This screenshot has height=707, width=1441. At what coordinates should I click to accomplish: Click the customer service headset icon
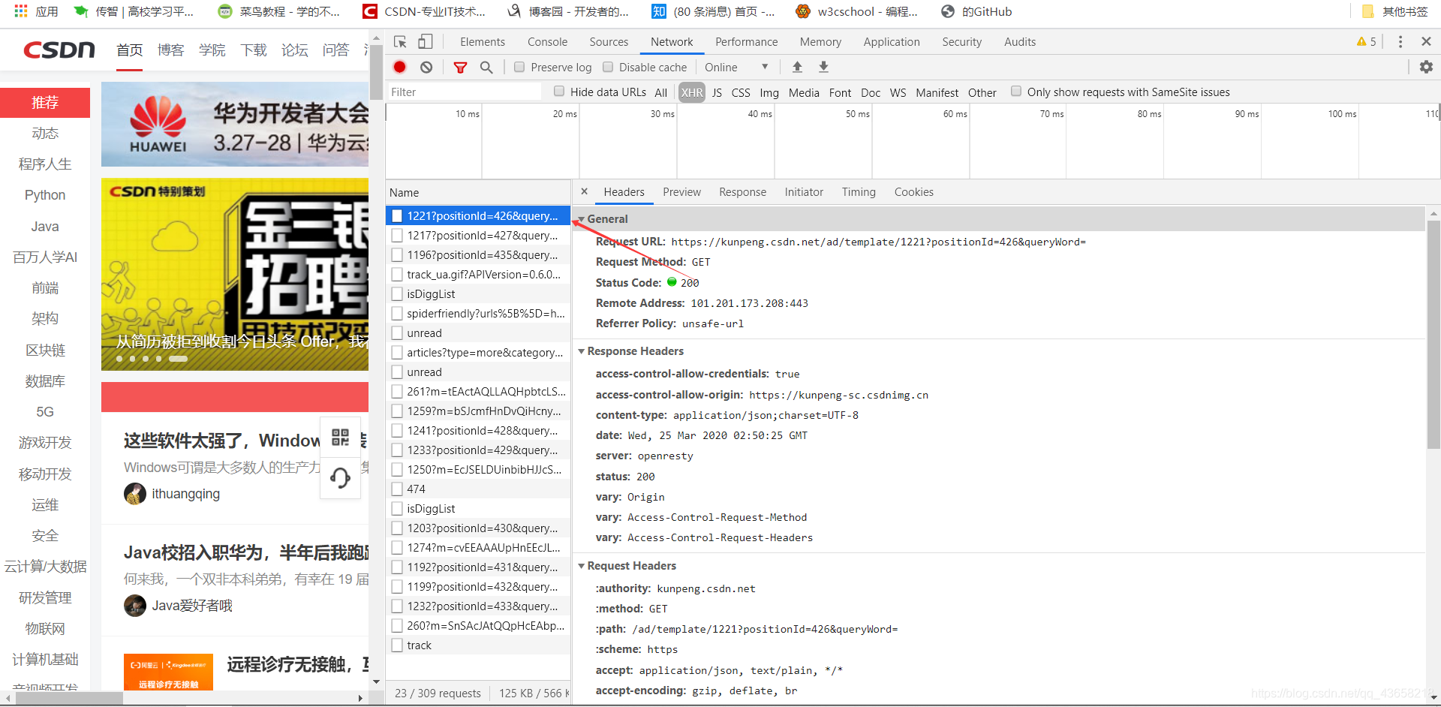pyautogui.click(x=340, y=477)
